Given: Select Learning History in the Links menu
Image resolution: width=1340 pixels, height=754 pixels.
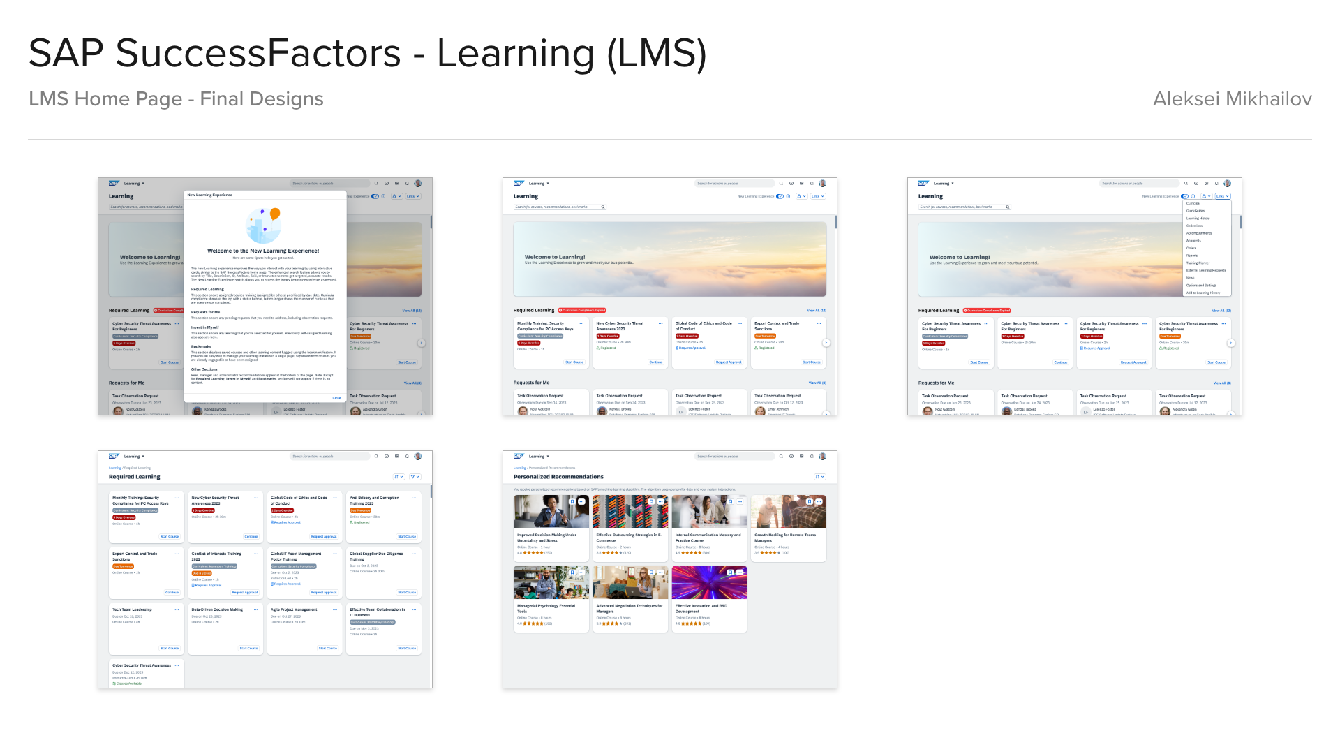Looking at the screenshot, I should click(1198, 219).
